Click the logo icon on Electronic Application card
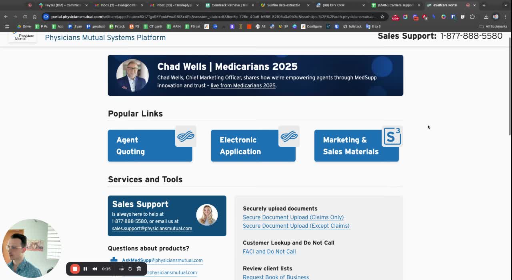Viewport: 512px width, 280px height. 289,136
